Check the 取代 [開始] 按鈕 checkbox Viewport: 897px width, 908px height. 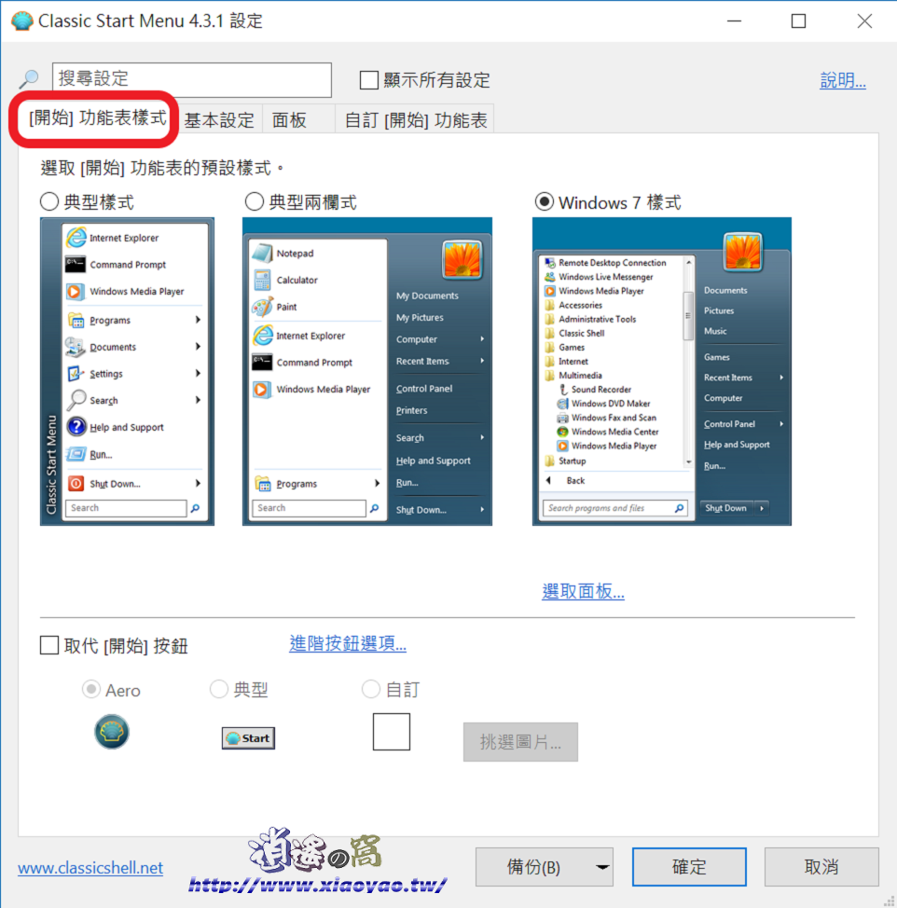click(49, 645)
